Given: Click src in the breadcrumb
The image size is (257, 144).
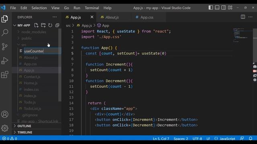Looking at the screenshot, I should pyautogui.click(x=68, y=26).
